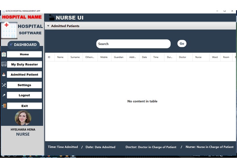Click the nurse profile photo
The image size is (237, 168).
(23, 118)
